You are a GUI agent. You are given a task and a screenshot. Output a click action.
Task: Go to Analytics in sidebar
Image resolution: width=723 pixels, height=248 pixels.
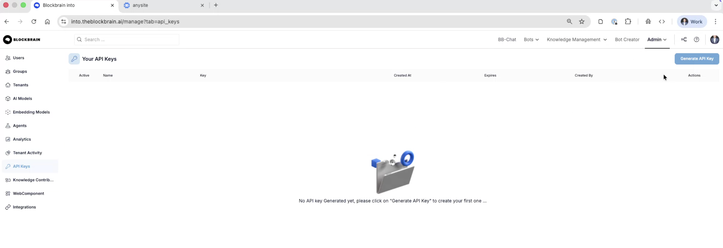22,139
